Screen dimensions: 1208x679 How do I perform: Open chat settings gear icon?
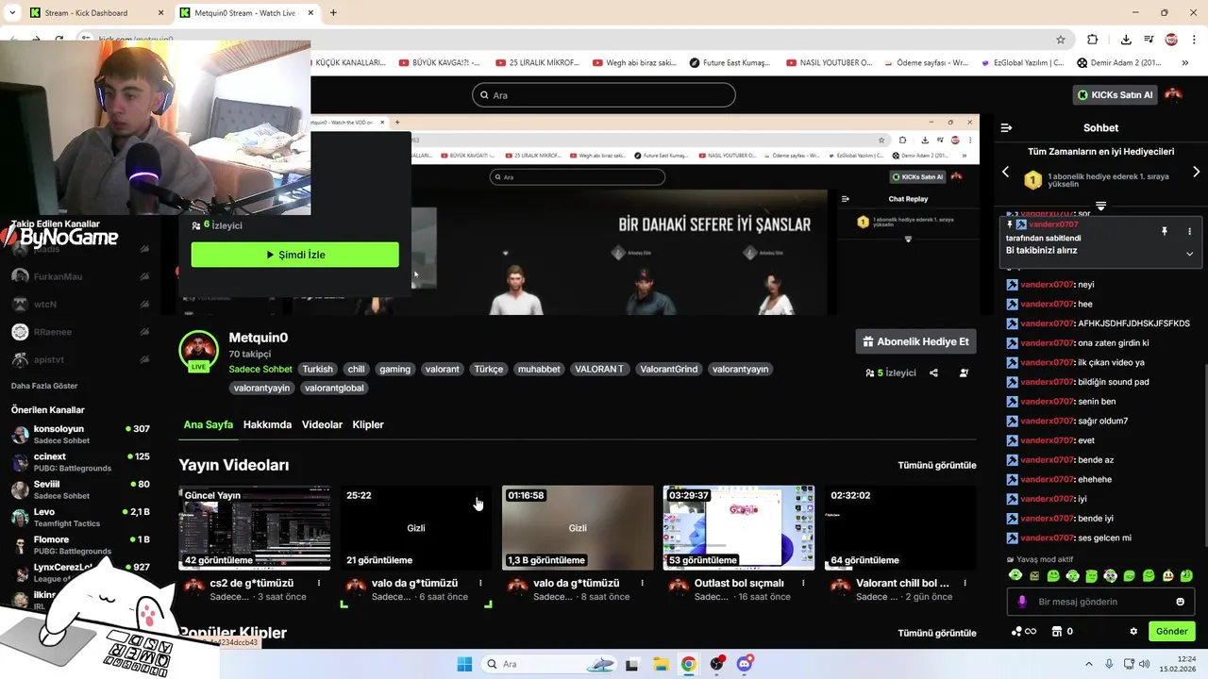tap(1133, 631)
